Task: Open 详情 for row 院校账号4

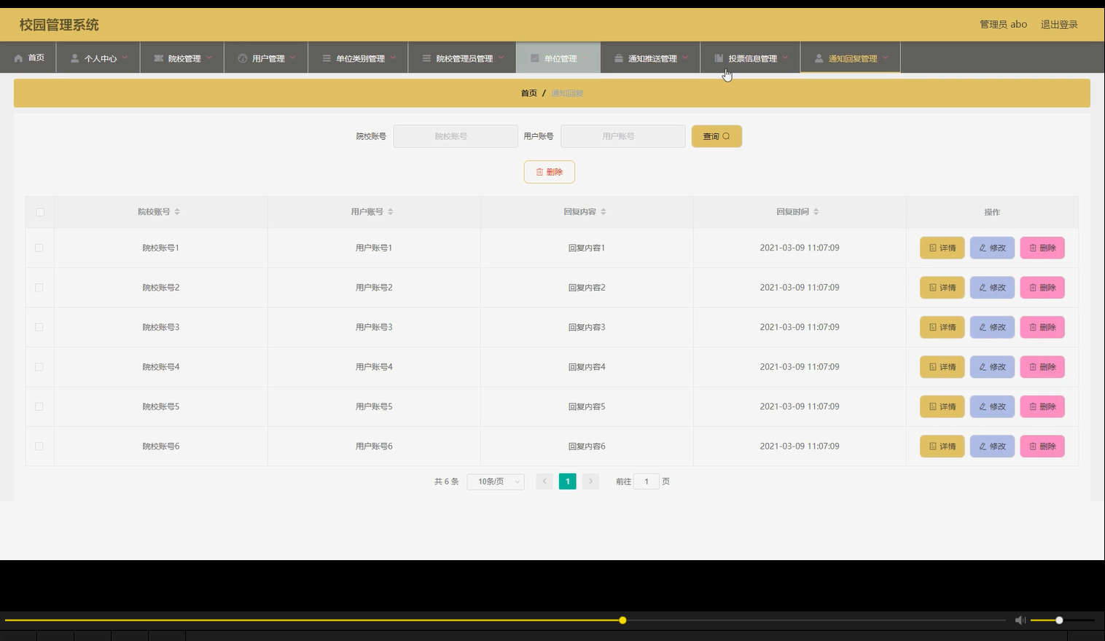Action: click(x=942, y=367)
